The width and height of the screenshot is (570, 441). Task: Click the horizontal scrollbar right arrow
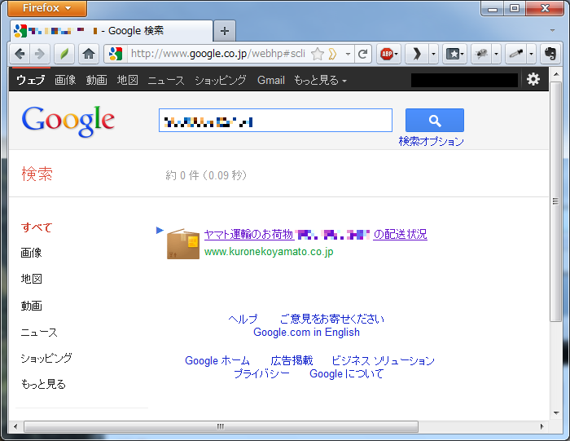pos(542,426)
